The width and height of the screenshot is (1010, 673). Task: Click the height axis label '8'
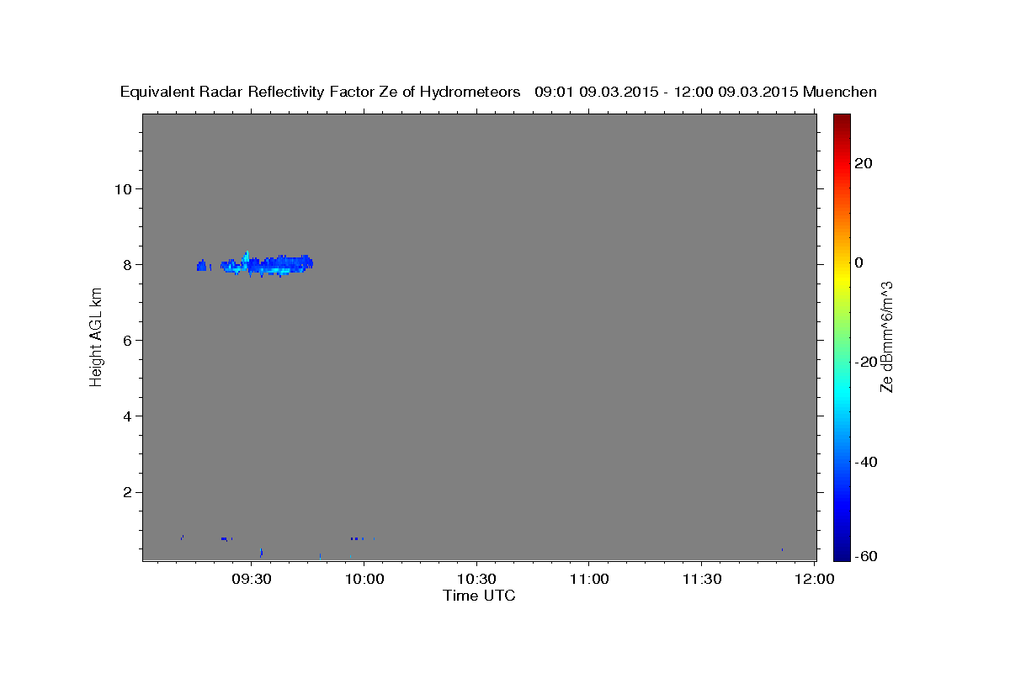(x=125, y=264)
